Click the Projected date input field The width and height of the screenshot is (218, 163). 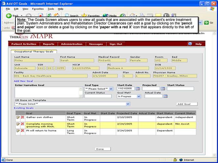tap(151, 89)
